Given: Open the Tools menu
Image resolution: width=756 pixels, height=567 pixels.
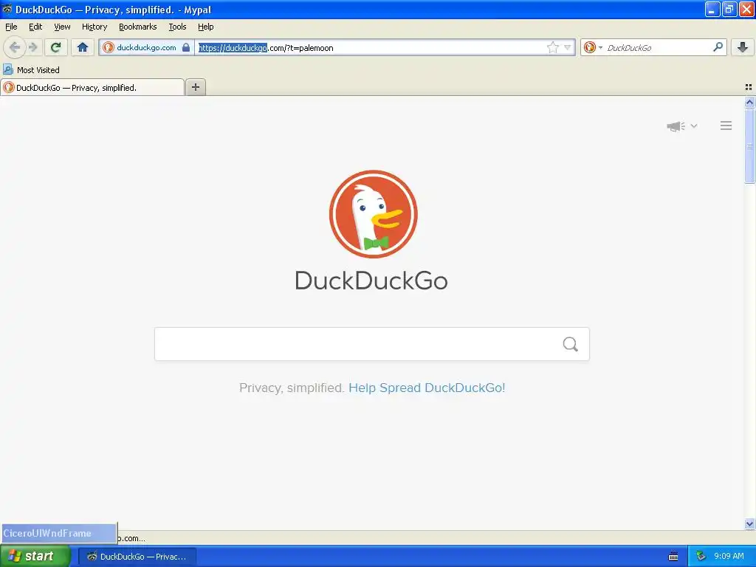Looking at the screenshot, I should coord(177,27).
